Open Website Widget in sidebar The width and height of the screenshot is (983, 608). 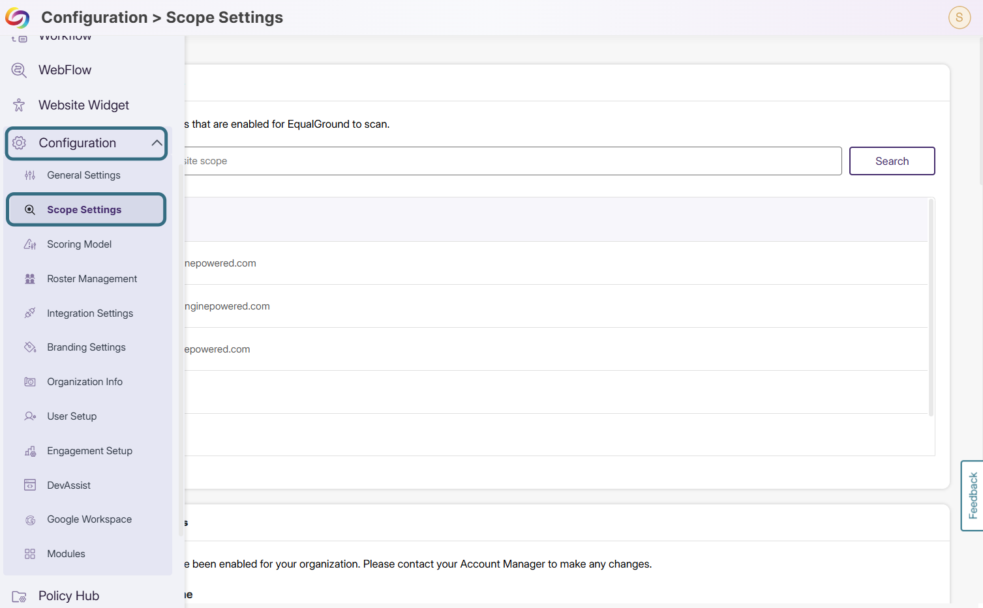[x=84, y=105]
